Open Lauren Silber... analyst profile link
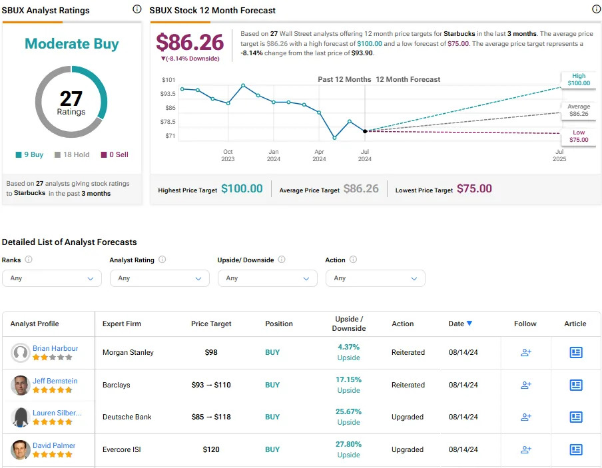 [x=57, y=413]
